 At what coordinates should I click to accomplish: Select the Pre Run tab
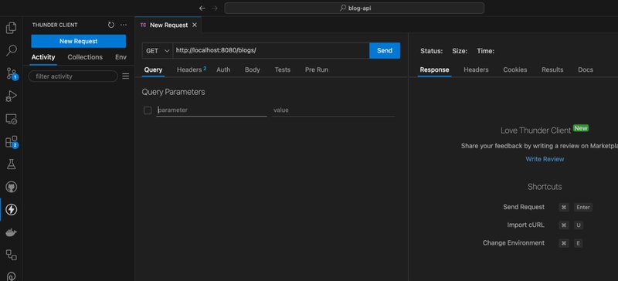[317, 69]
